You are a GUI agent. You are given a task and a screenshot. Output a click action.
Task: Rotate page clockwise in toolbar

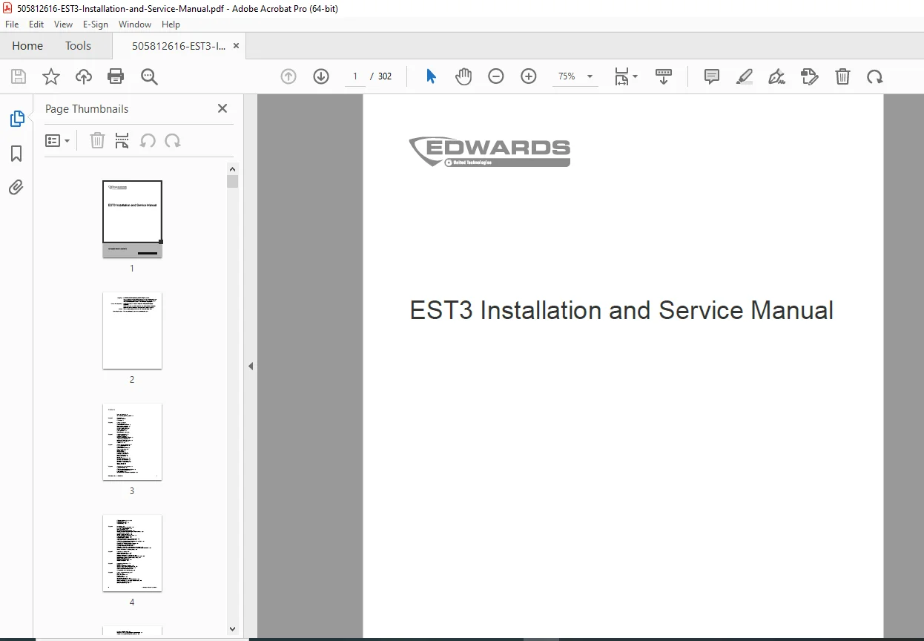pyautogui.click(x=875, y=76)
